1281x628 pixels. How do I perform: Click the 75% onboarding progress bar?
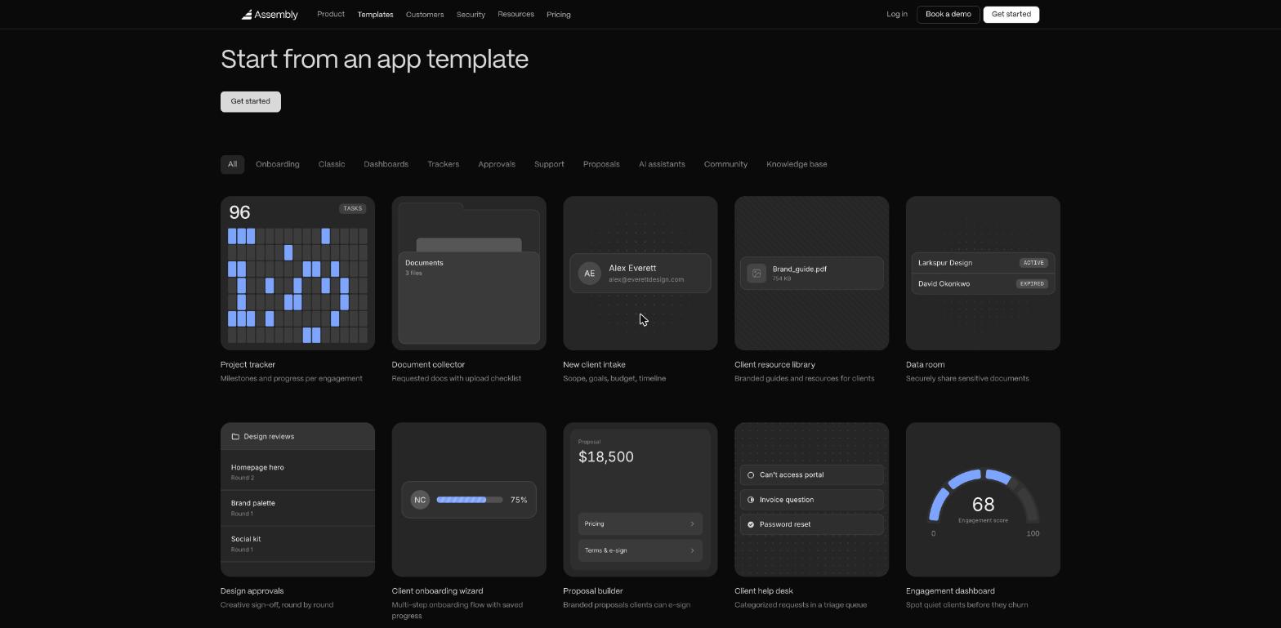click(470, 500)
